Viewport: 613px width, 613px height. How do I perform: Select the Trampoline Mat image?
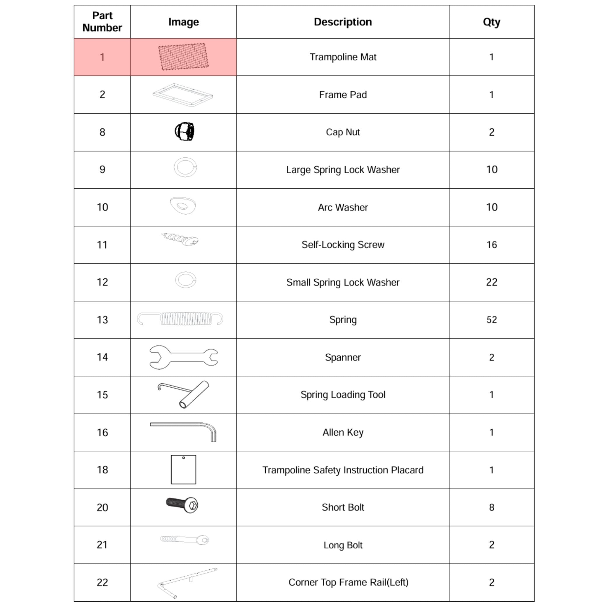[x=183, y=57]
